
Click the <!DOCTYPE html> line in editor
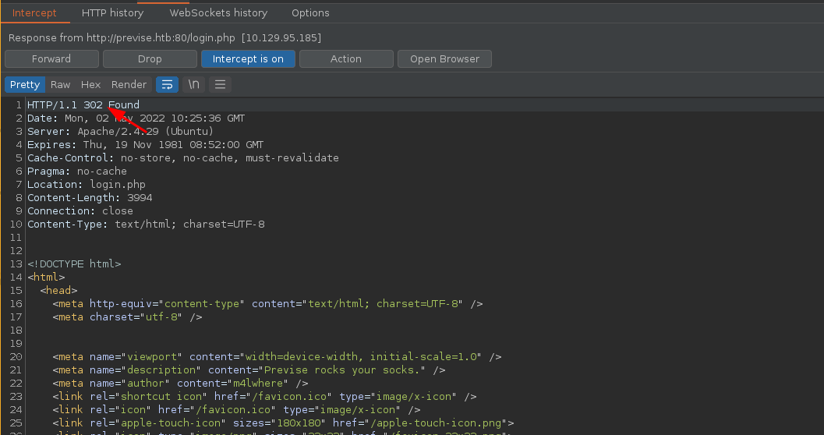[74, 264]
